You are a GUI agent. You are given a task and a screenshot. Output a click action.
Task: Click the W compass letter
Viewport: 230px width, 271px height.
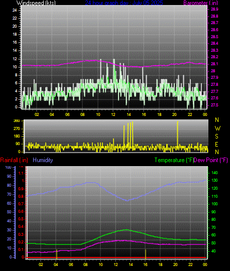pyautogui.click(x=217, y=128)
